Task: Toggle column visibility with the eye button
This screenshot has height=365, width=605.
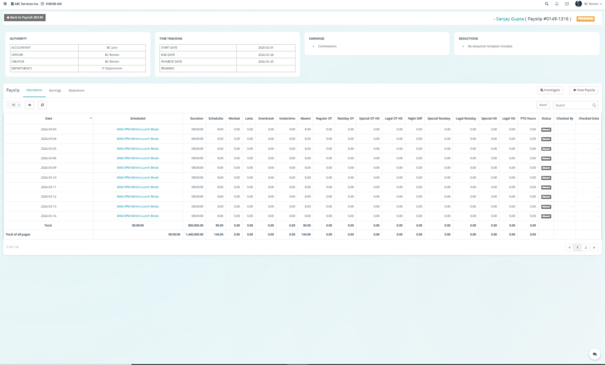Action: pyautogui.click(x=30, y=105)
